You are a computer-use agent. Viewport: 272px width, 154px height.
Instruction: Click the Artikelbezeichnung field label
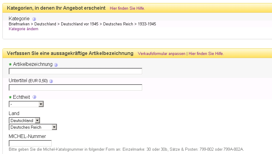pyautogui.click(x=33, y=64)
